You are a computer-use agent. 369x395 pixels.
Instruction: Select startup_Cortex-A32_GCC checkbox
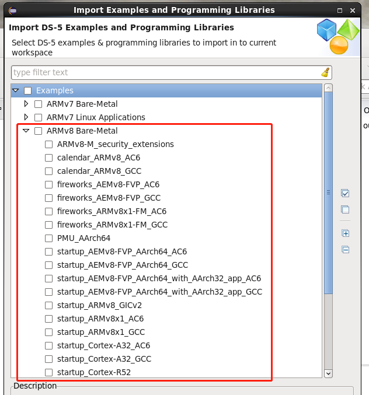coord(48,359)
